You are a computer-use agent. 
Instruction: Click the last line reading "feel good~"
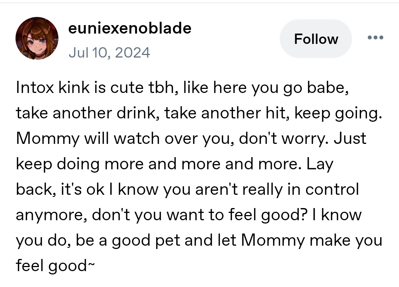(55, 265)
